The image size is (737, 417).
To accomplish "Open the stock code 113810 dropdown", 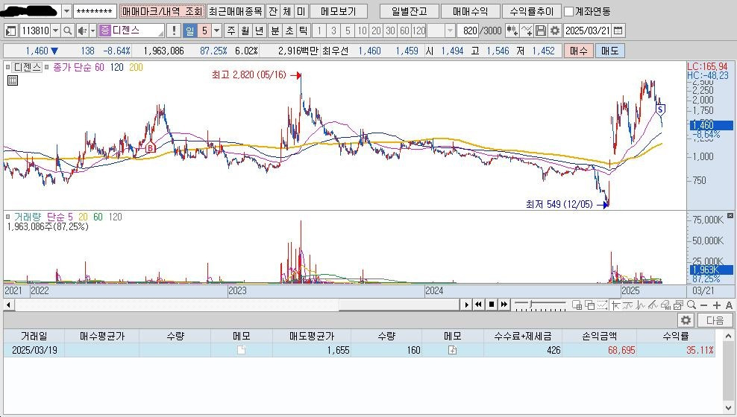I will tap(56, 31).
